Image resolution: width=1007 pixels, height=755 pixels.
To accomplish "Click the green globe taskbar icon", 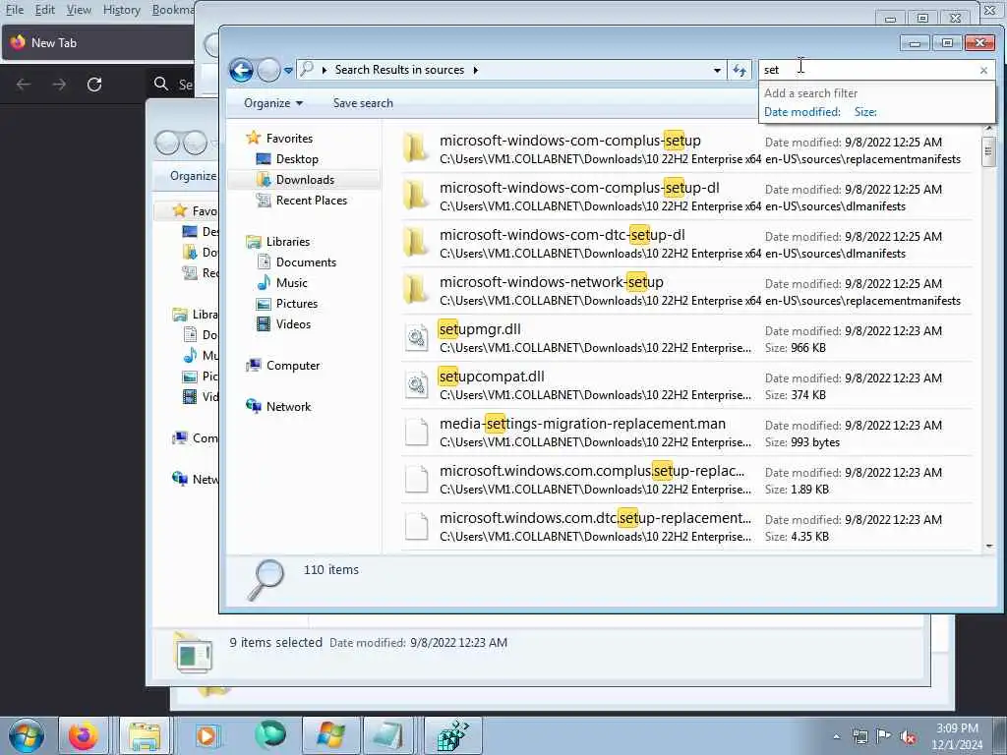I will point(269,735).
